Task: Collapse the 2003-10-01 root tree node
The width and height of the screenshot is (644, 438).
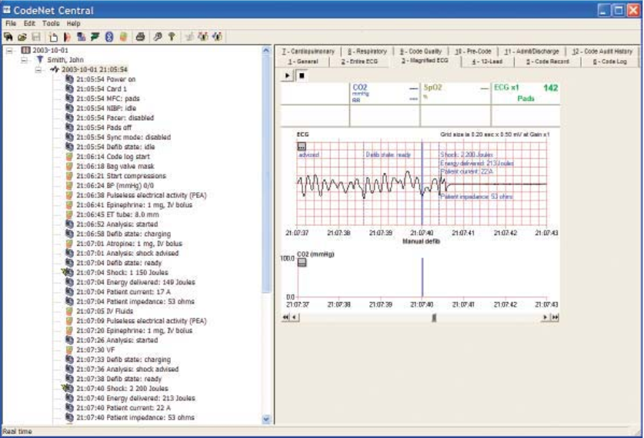Action: (9, 50)
